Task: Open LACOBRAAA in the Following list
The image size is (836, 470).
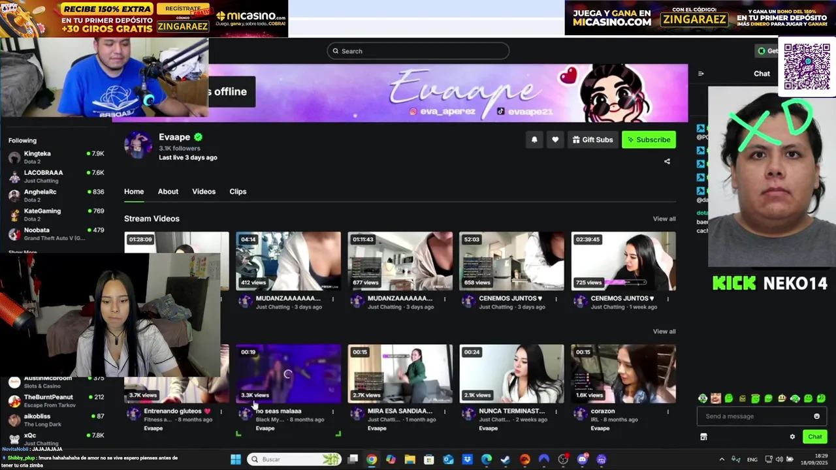Action: pyautogui.click(x=56, y=176)
